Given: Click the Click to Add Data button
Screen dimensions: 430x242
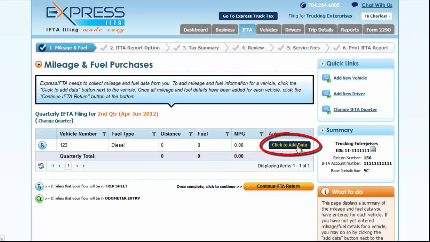Looking at the screenshot, I should coord(289,145).
